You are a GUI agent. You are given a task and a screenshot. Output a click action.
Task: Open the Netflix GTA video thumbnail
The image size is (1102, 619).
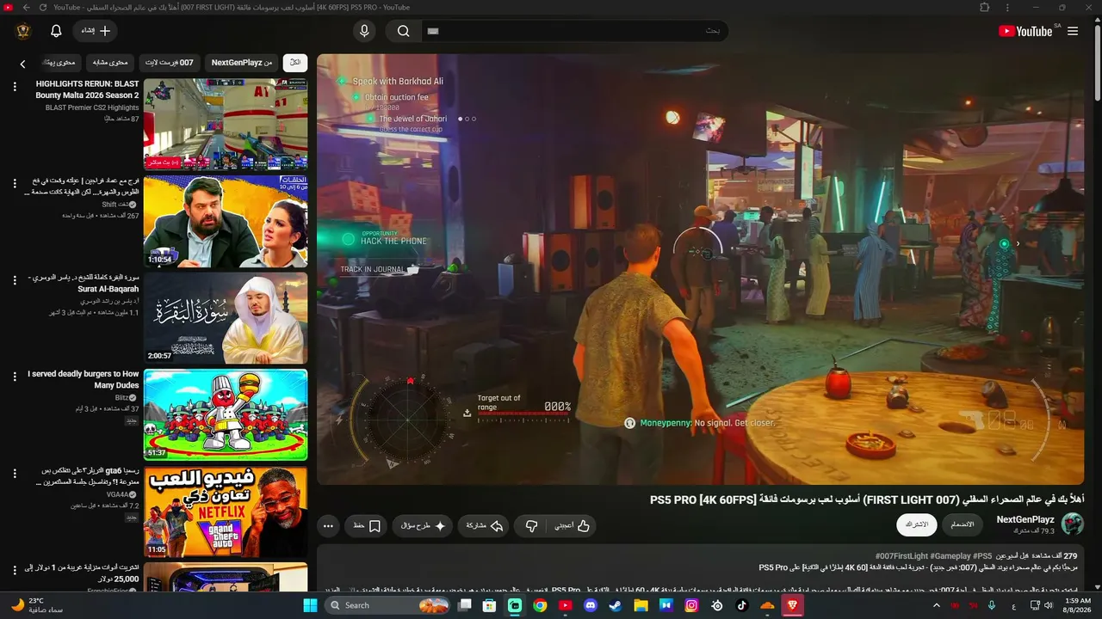pyautogui.click(x=226, y=512)
